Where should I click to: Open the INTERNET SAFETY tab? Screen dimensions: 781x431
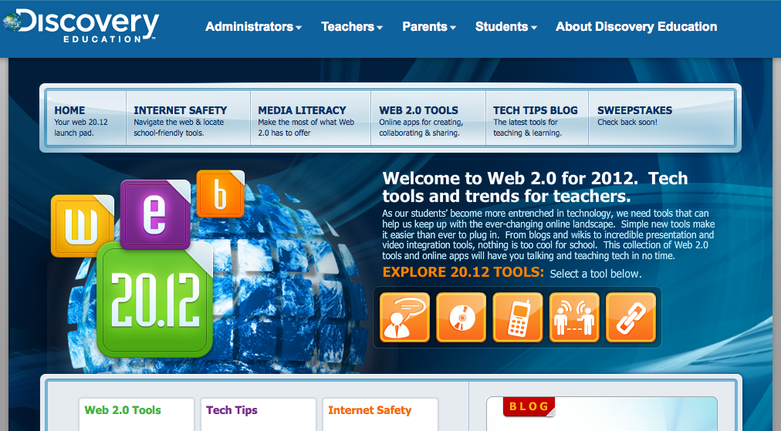[188, 119]
